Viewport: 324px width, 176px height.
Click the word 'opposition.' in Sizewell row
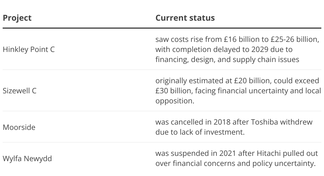click(175, 101)
